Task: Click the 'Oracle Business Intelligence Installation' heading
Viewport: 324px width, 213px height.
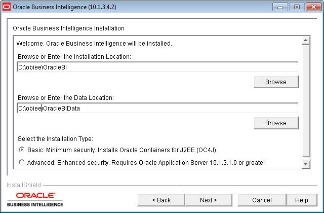Action: (69, 28)
